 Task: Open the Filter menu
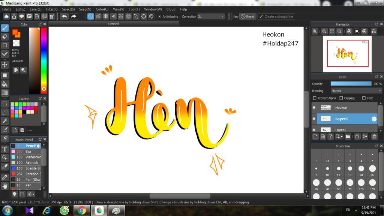point(52,9)
